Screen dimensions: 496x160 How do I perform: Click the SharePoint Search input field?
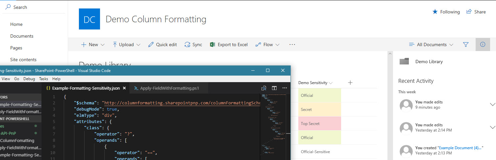click(x=34, y=7)
